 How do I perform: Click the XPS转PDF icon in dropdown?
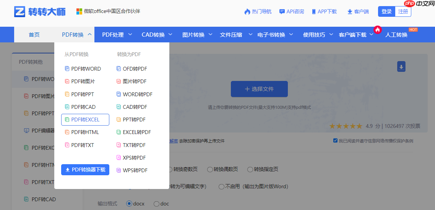coord(119,158)
